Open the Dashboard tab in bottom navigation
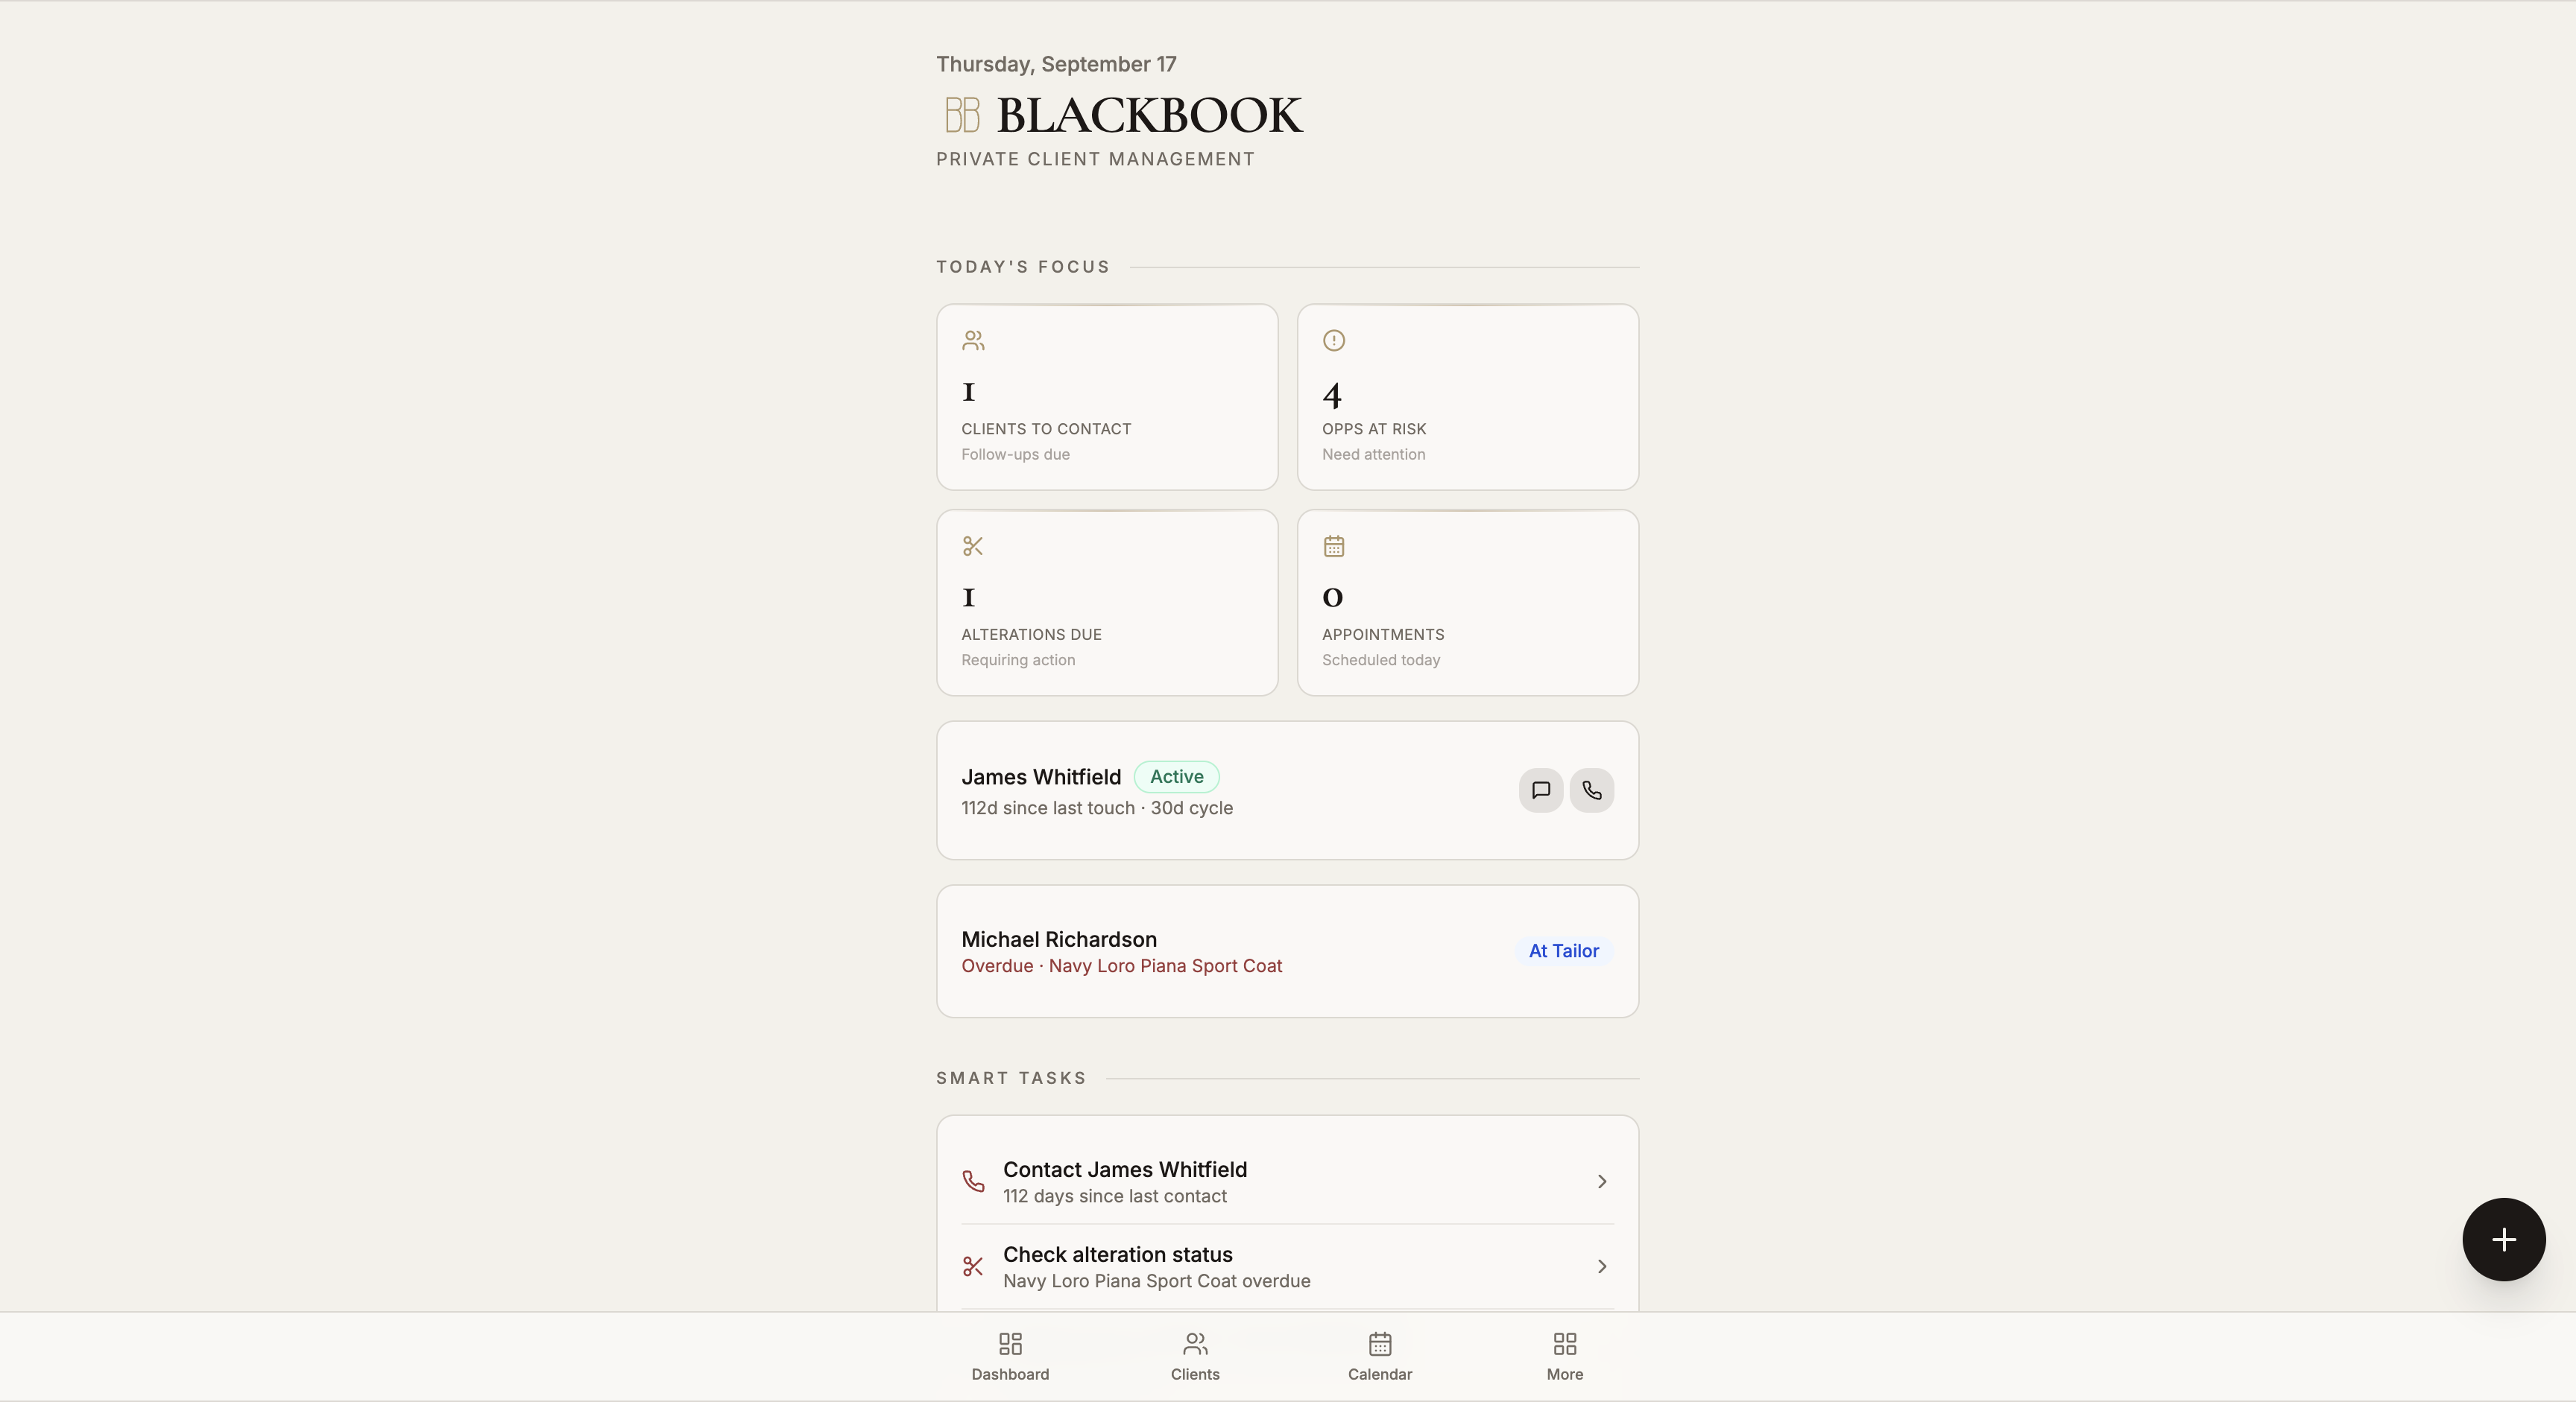Screen dimensions: 2576x1402 [x=1010, y=1356]
